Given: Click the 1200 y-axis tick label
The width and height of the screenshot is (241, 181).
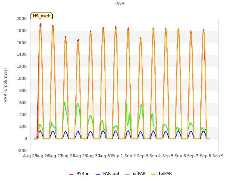Looking at the screenshot, I should click(x=22, y=66).
